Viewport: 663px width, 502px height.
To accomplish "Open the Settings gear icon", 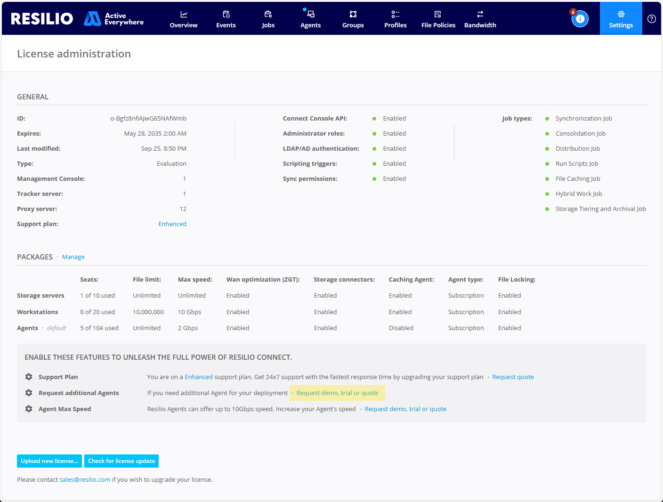I will 621,14.
